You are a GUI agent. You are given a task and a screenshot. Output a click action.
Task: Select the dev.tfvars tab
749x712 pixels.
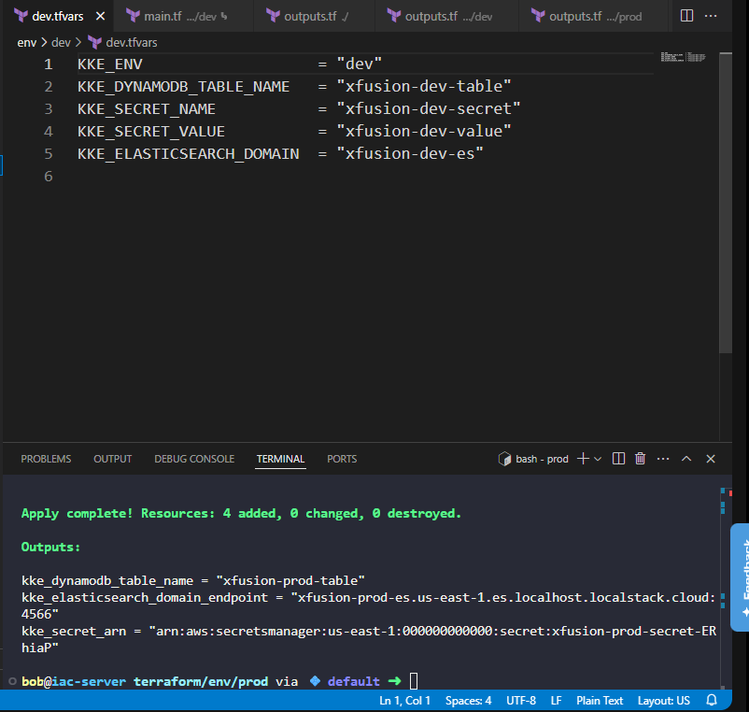57,16
